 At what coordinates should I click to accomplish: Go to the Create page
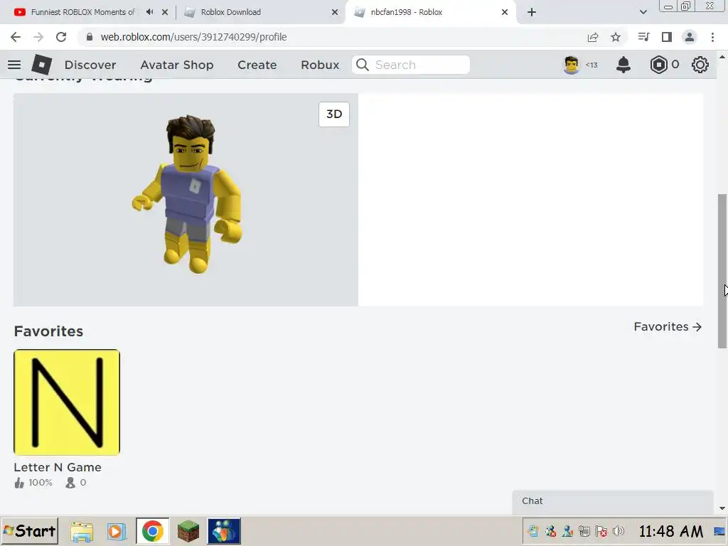coord(257,65)
